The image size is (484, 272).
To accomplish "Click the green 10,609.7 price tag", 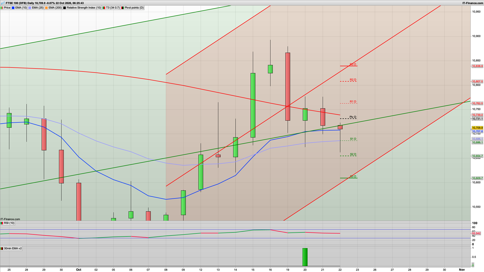I will point(477,178).
